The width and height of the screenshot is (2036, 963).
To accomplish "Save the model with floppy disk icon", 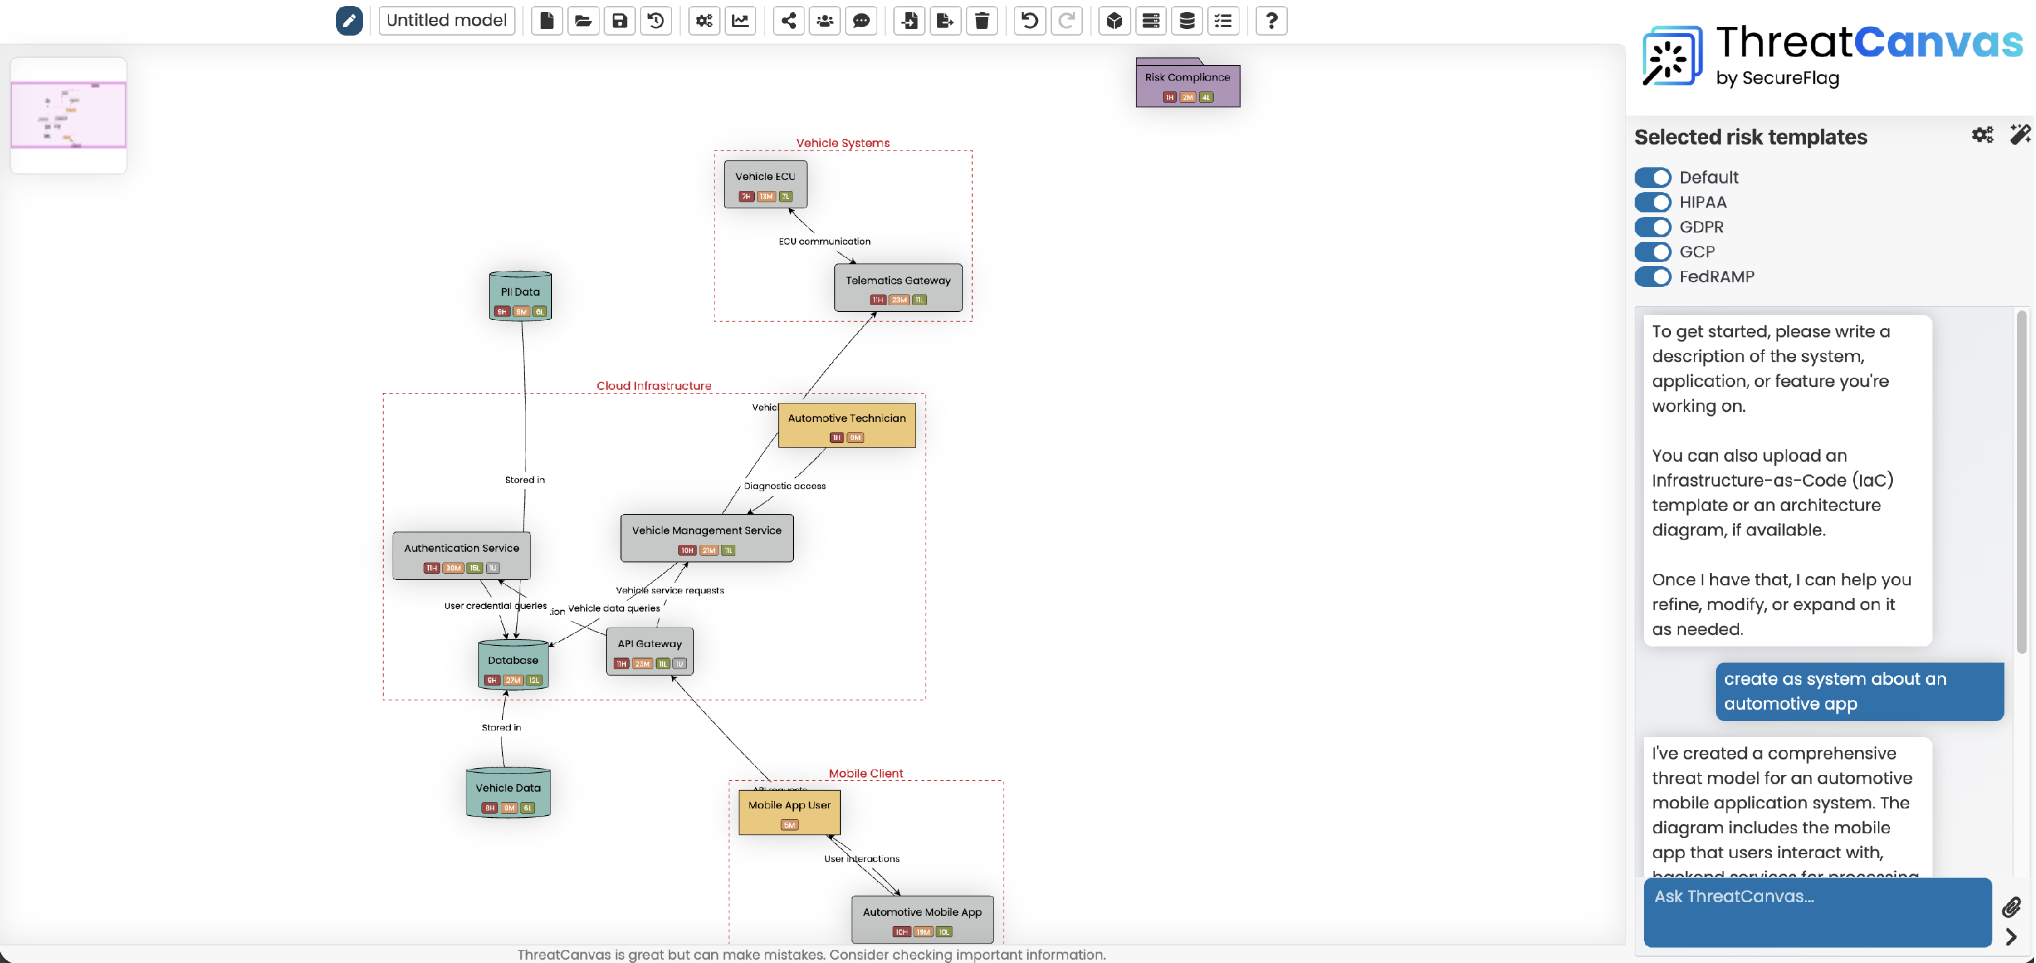I will [x=620, y=21].
